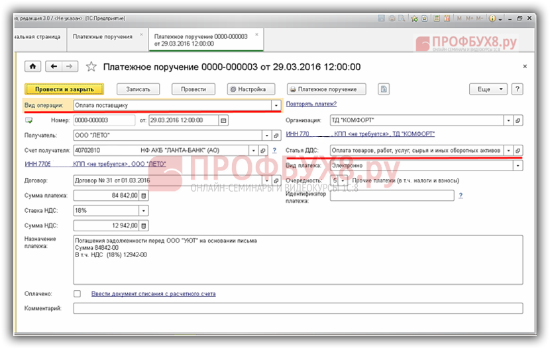Click the Провести и закрыть button

(64, 89)
